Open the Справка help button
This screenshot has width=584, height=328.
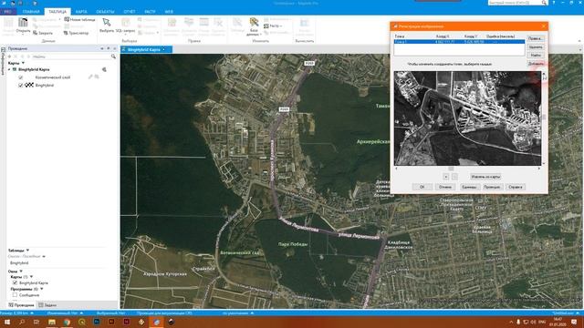516,187
